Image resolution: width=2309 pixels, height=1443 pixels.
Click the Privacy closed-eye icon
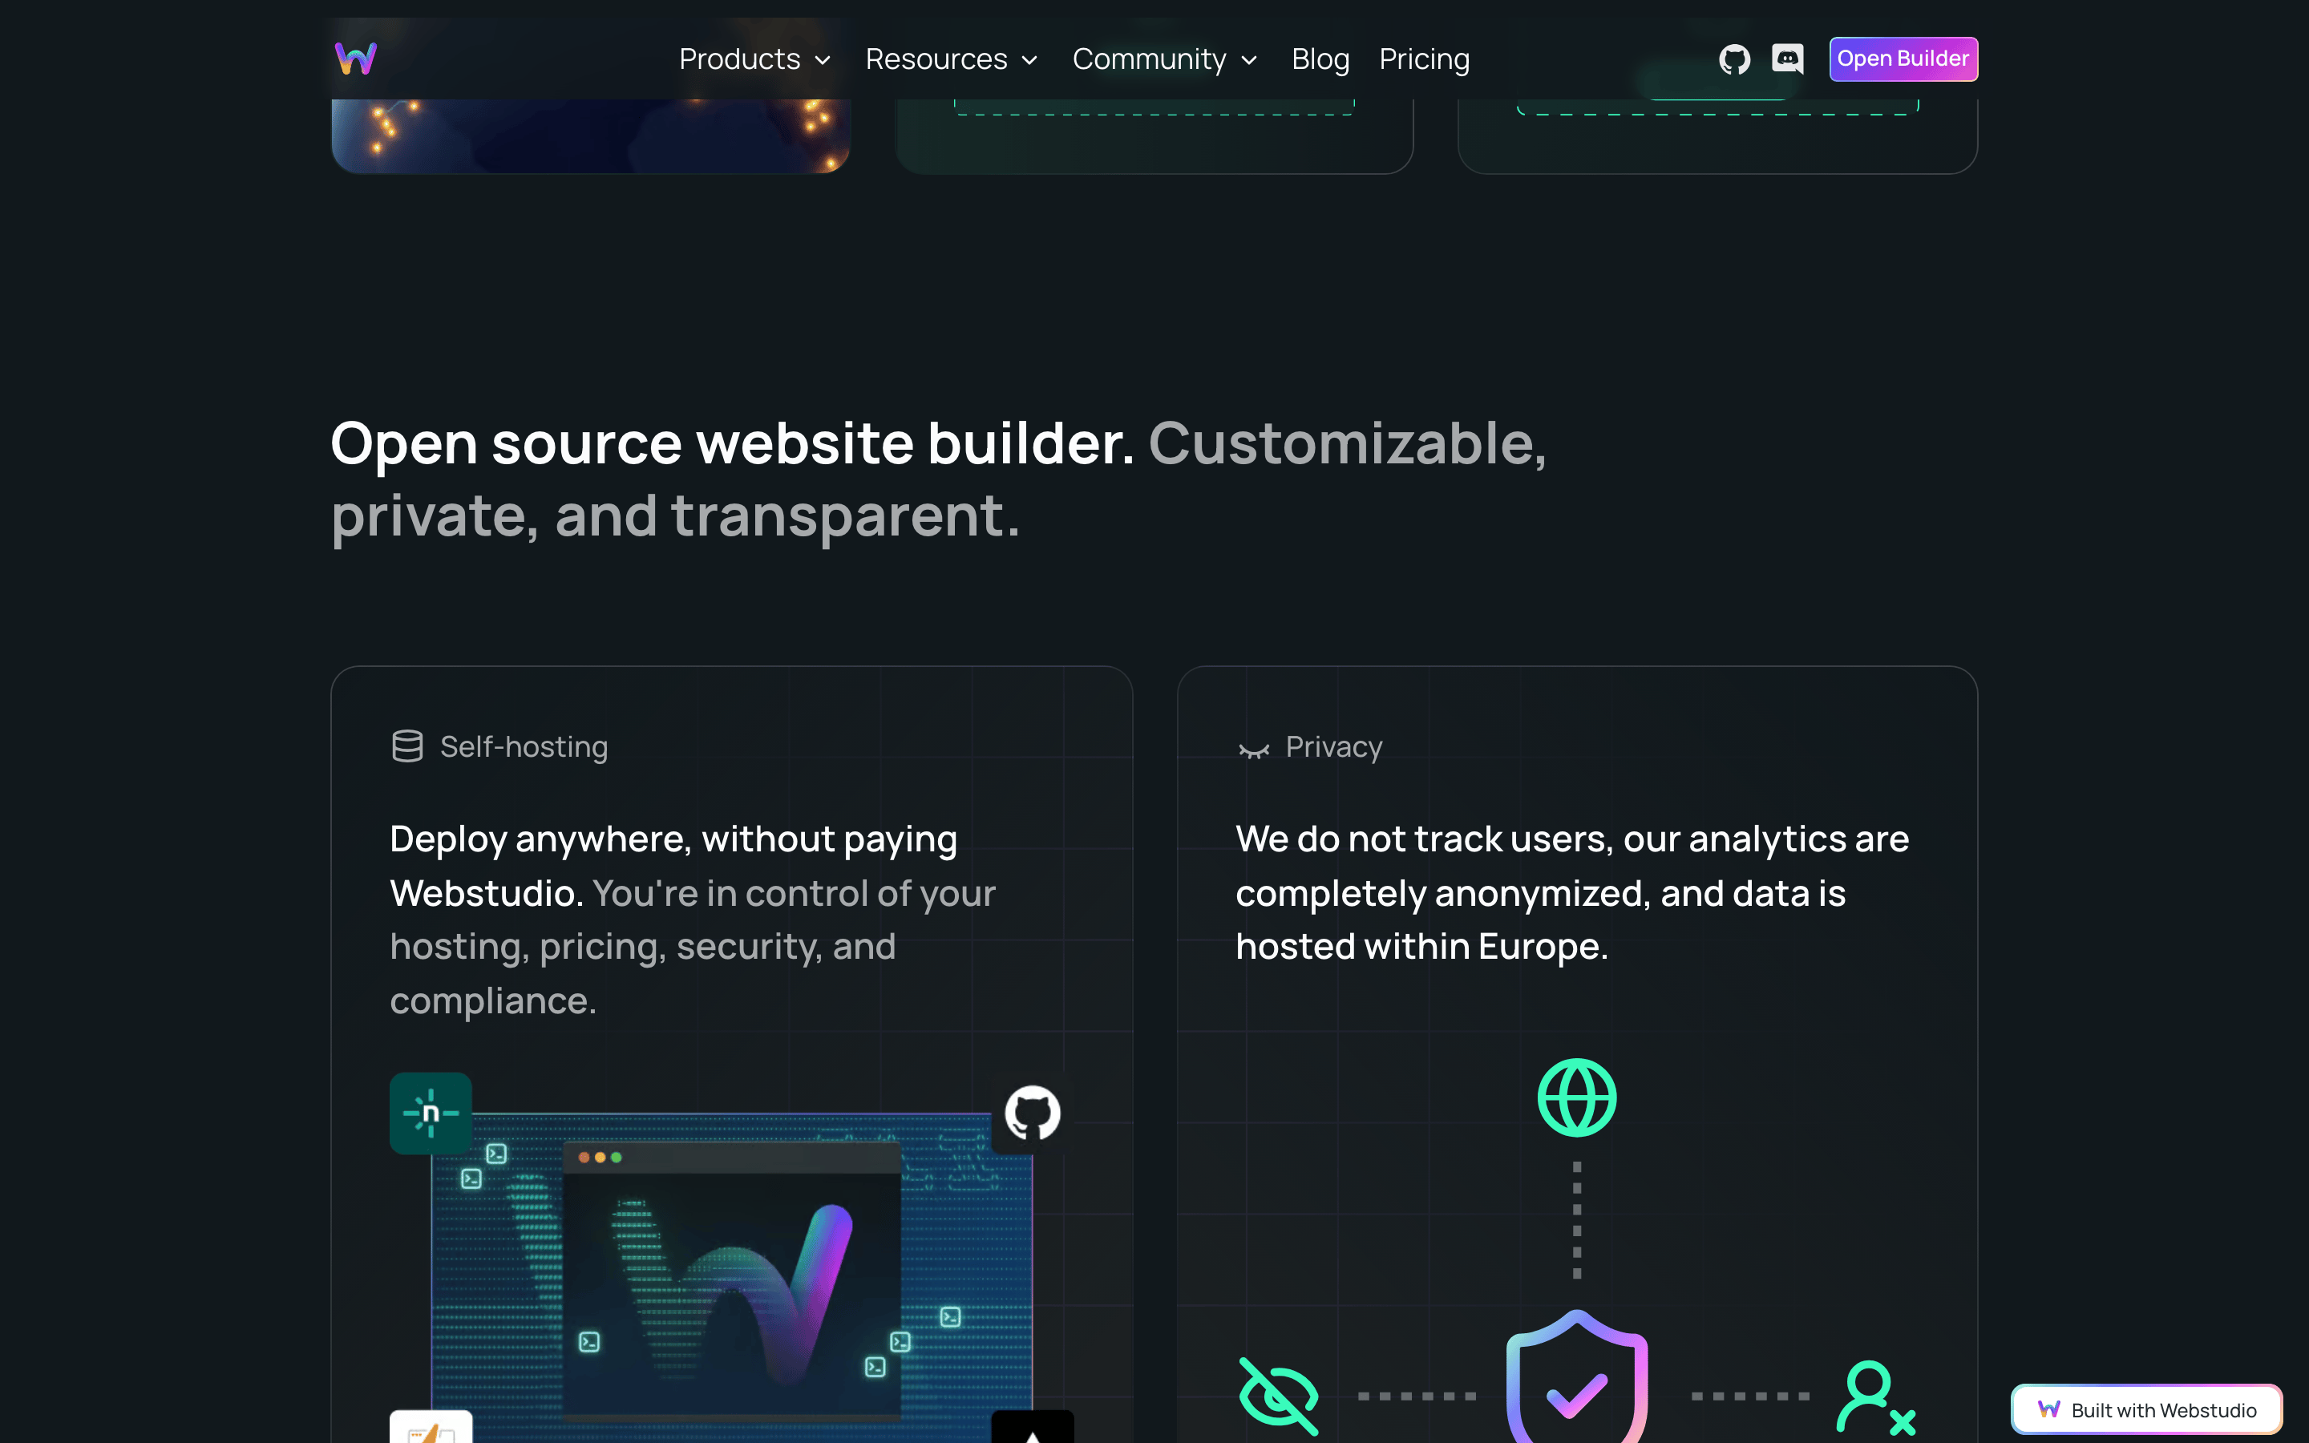tap(1253, 750)
